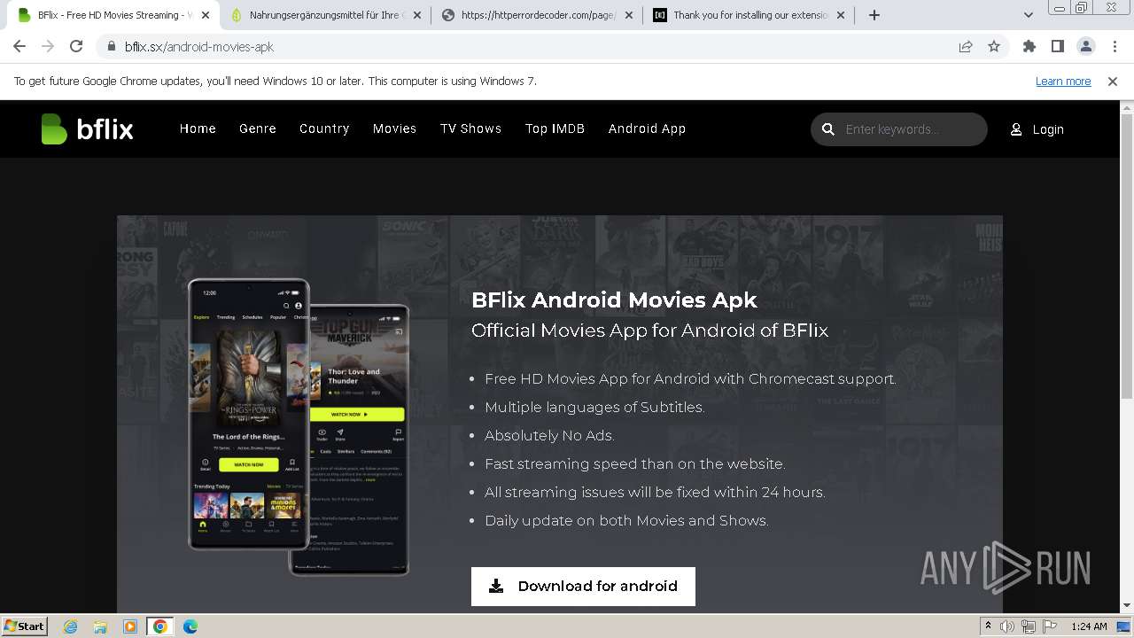Viewport: 1134px width, 638px height.
Task: Open a new tab with the plus button
Action: coord(874,15)
